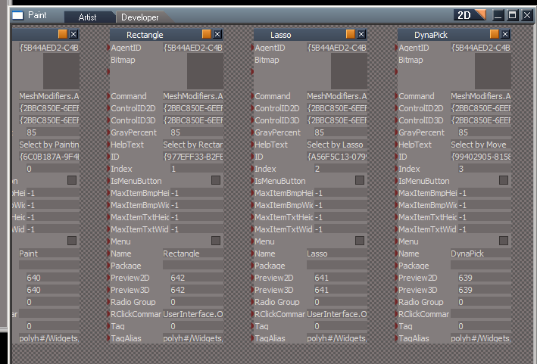
Task: Edit HelpText field 'Select by Lasso'
Action: [x=336, y=145]
